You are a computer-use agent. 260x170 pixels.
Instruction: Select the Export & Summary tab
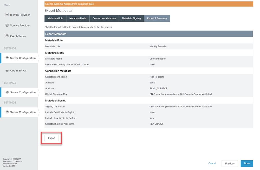(157, 19)
